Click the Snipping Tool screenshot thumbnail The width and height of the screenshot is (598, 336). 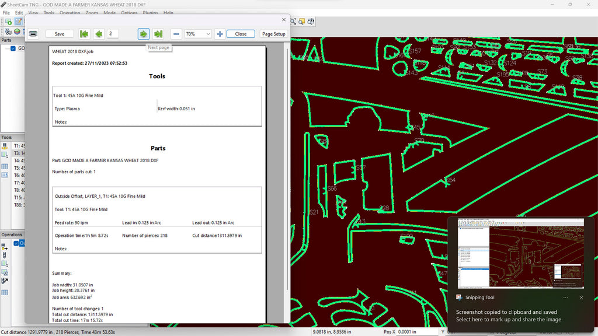pos(520,253)
